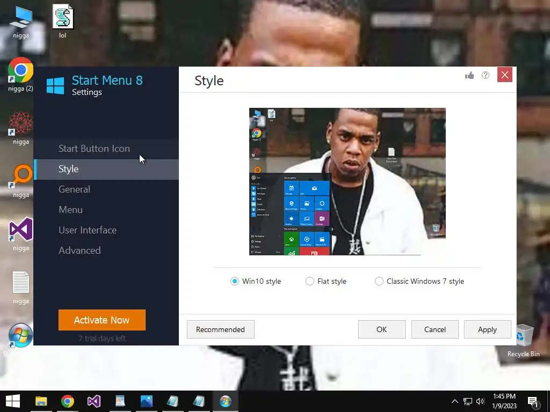Click the '7 trial days left' text
Image resolution: width=550 pixels, height=412 pixels.
pos(102,339)
